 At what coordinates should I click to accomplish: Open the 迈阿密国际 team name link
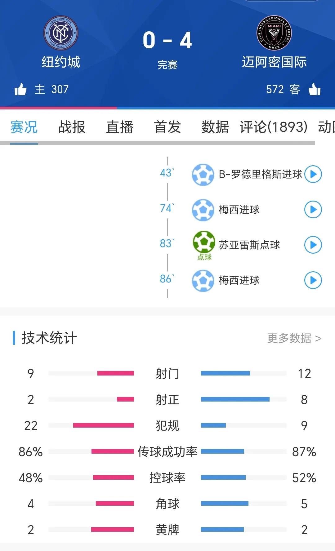tap(274, 62)
